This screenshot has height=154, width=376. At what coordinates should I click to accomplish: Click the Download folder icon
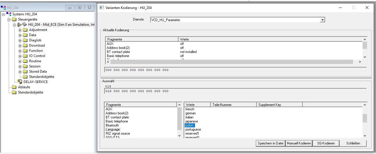click(25, 45)
